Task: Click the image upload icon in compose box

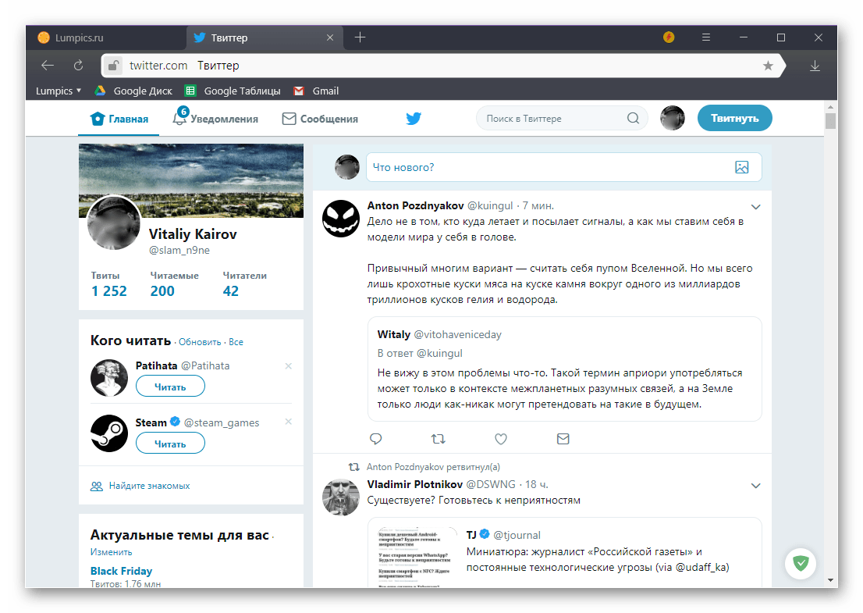Action: [741, 167]
